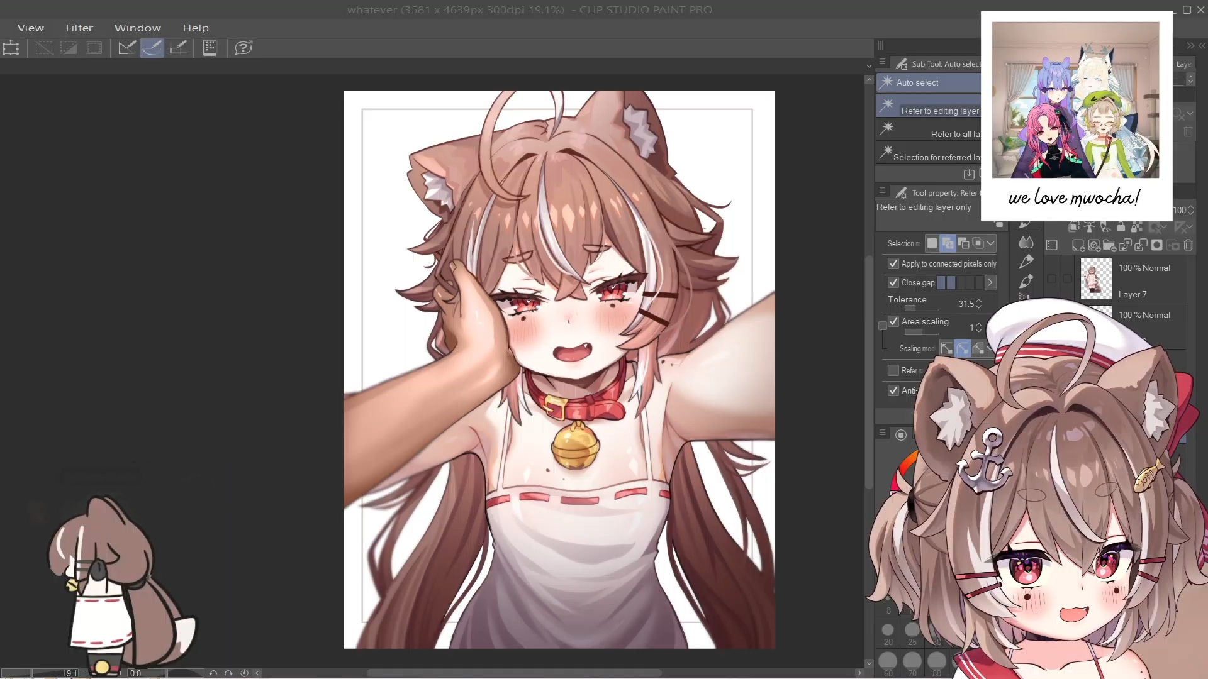Click the Scale/Rotate transform toolbar icon
The image size is (1208, 679).
pyautogui.click(x=11, y=48)
